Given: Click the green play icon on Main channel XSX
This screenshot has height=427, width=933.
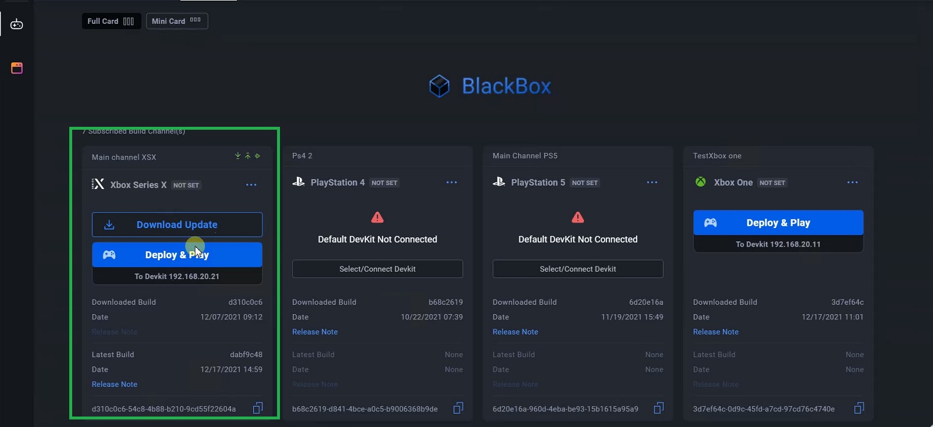Looking at the screenshot, I should click(257, 156).
